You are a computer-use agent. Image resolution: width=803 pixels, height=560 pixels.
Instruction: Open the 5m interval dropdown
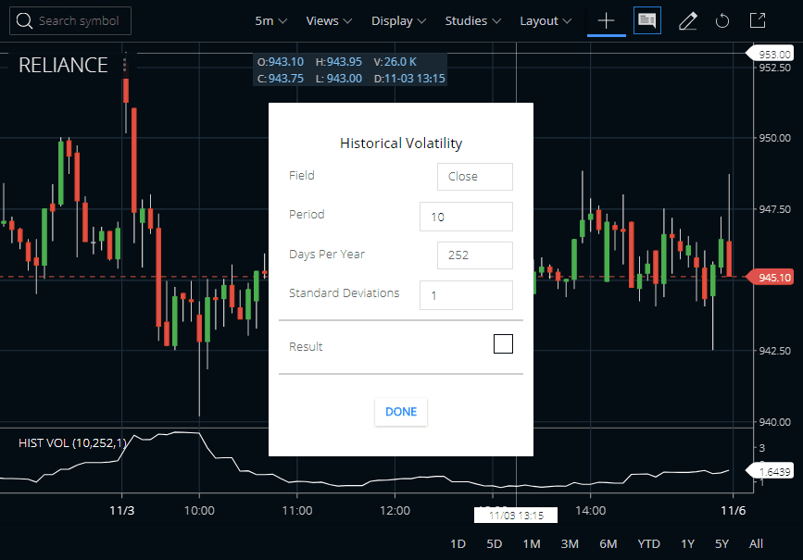(270, 19)
